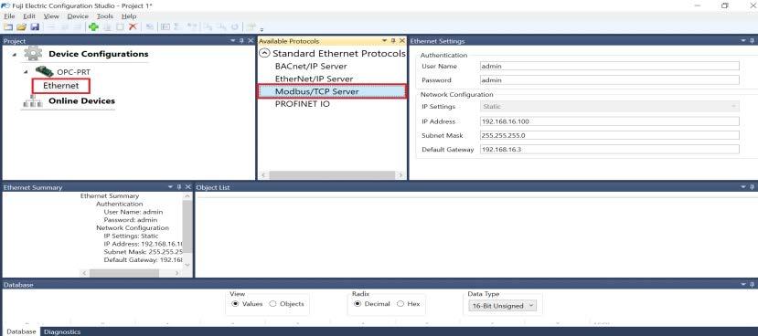Viewport: 758px width, 336px height.
Task: Open the Tools menu
Action: point(105,16)
